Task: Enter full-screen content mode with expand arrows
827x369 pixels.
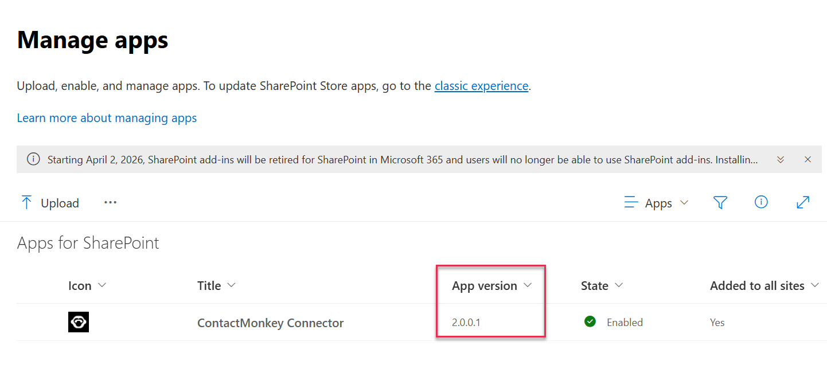Action: pyautogui.click(x=803, y=202)
